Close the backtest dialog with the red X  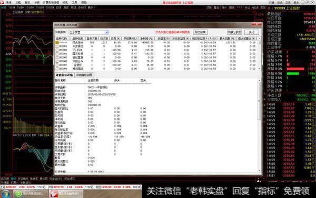point(256,24)
